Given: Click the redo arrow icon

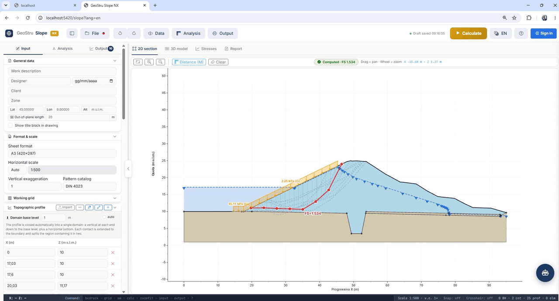Looking at the screenshot, I should tap(134, 33).
